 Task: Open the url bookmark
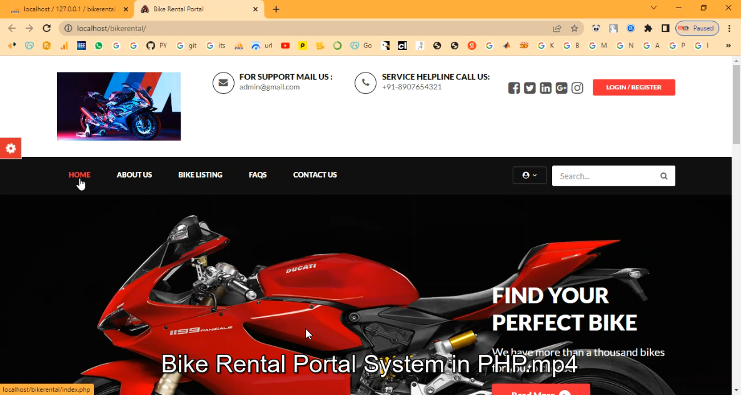(x=262, y=46)
